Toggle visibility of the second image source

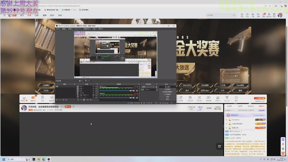tap(93, 89)
